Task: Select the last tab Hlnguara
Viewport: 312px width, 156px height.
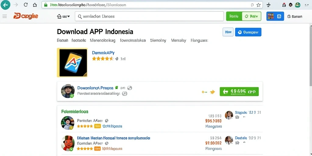Action: 199,41
